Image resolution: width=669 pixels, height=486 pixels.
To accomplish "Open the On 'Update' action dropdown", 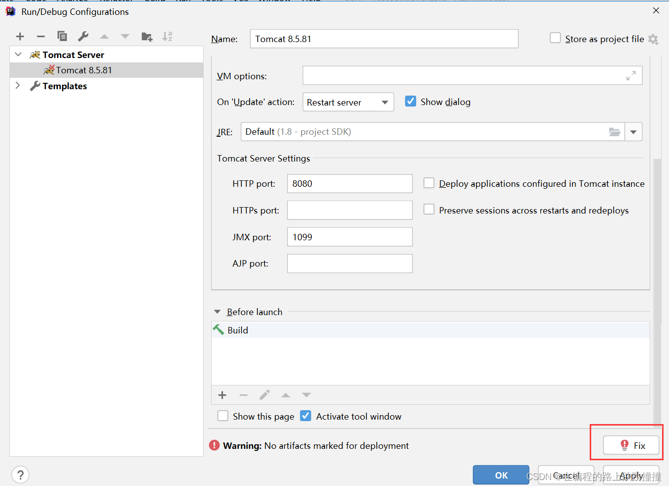I will pos(348,102).
